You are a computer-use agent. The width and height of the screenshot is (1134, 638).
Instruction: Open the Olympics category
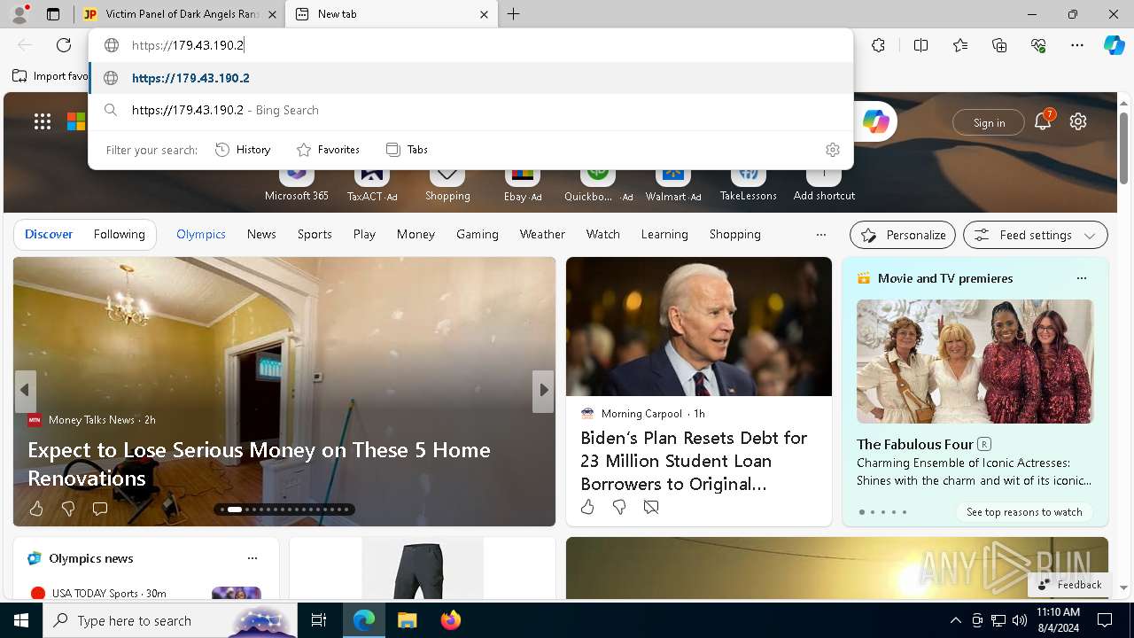pos(201,234)
